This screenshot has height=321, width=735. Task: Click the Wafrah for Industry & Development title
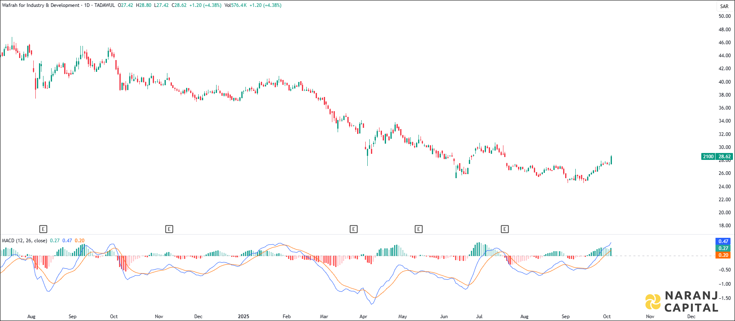pyautogui.click(x=41, y=5)
